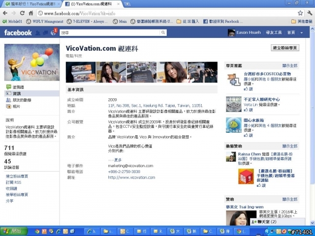The height and width of the screenshot is (236, 315).
Task: Expand description with the 更多 link
Action: pyautogui.click(x=118, y=160)
